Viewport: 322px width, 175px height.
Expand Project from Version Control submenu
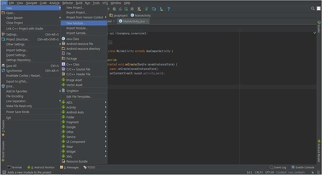coord(84,17)
